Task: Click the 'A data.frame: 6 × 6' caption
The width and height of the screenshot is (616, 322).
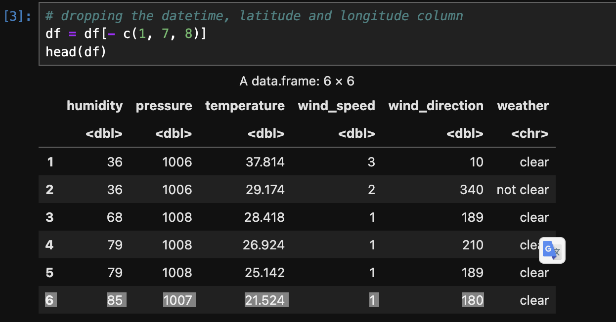Action: coord(297,81)
